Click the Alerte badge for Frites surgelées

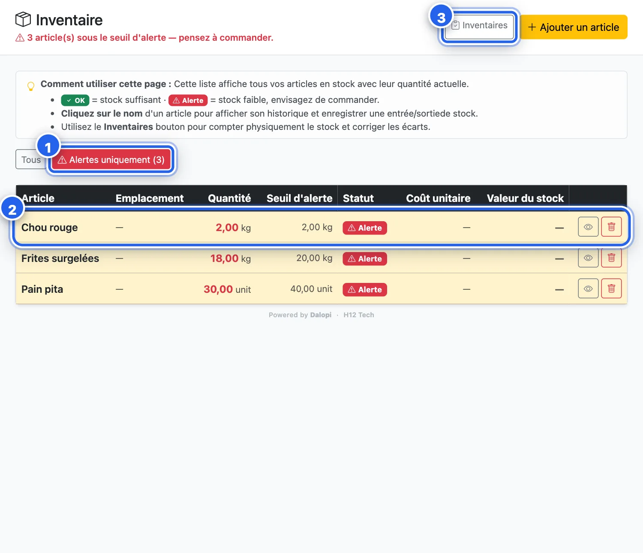coord(365,258)
